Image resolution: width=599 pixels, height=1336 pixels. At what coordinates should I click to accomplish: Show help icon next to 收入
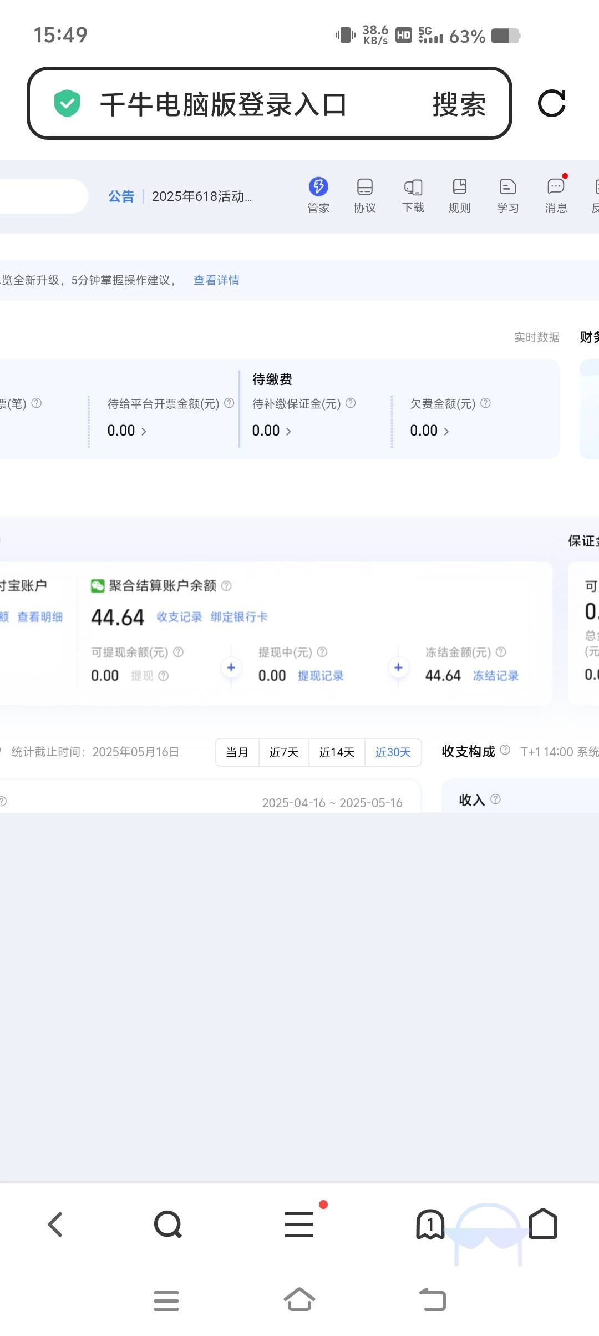point(496,799)
